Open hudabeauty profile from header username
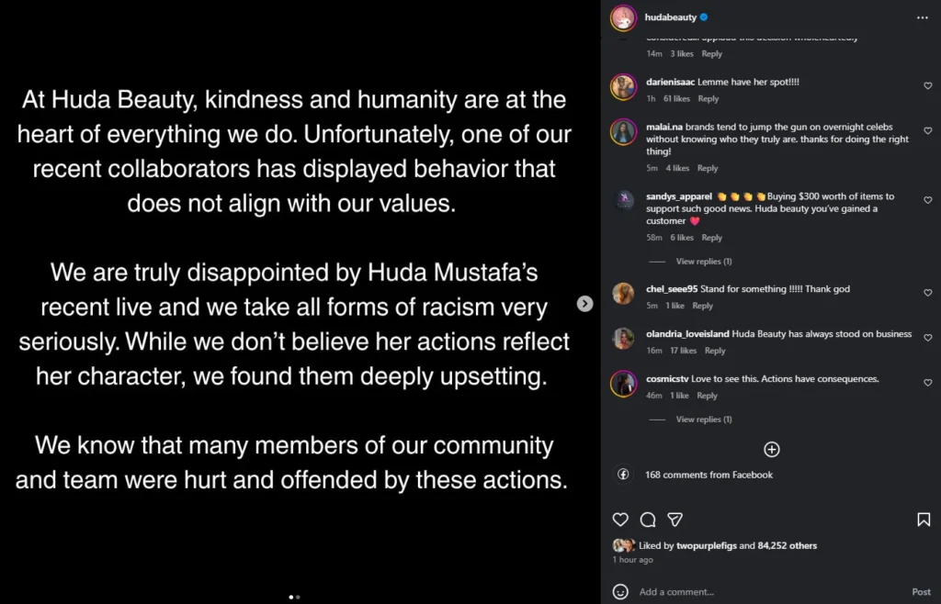This screenshot has height=604, width=941. click(x=671, y=17)
